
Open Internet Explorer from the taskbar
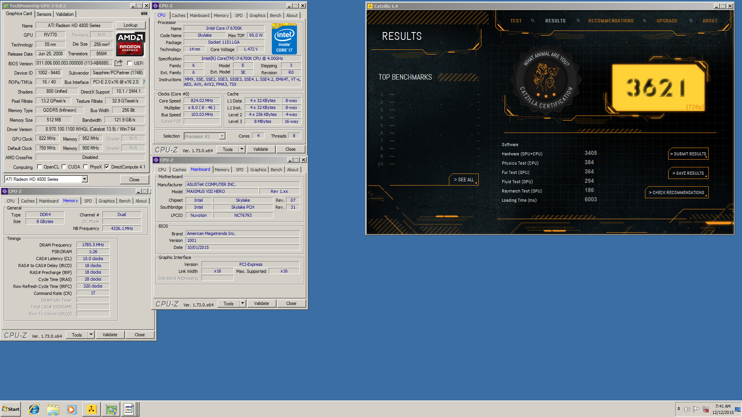click(x=34, y=409)
